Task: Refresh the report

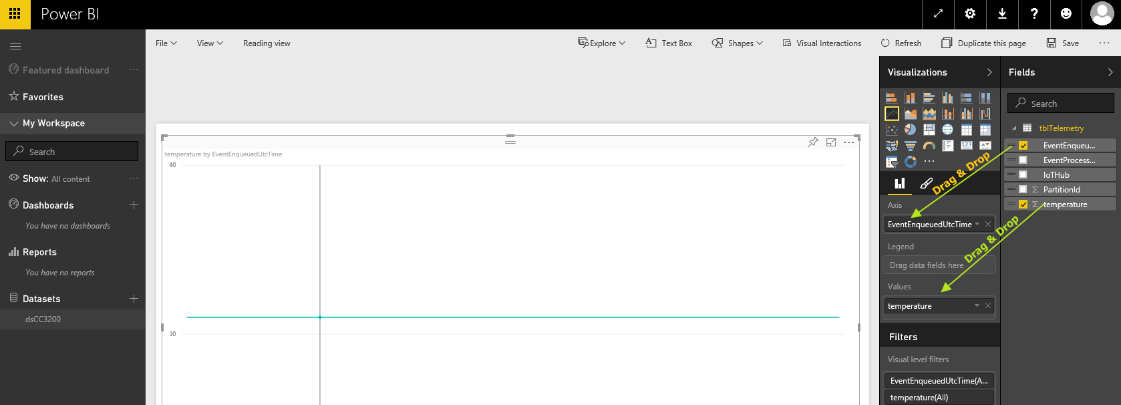Action: (901, 43)
